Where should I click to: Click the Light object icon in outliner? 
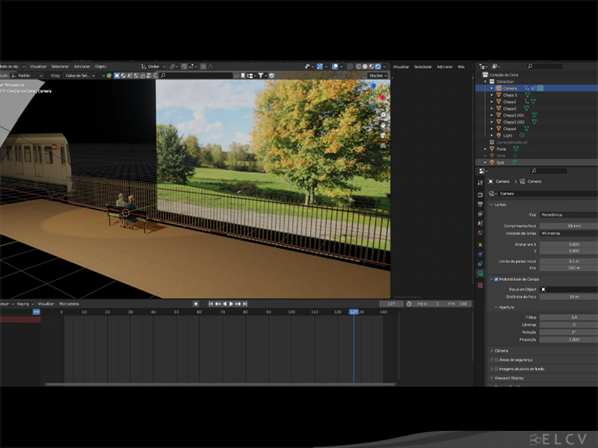tap(499, 135)
